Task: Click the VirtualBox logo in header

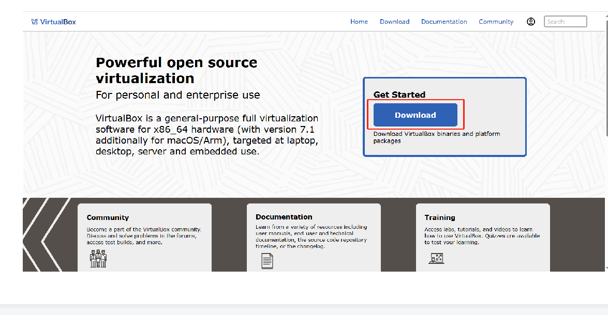Action: click(x=53, y=22)
